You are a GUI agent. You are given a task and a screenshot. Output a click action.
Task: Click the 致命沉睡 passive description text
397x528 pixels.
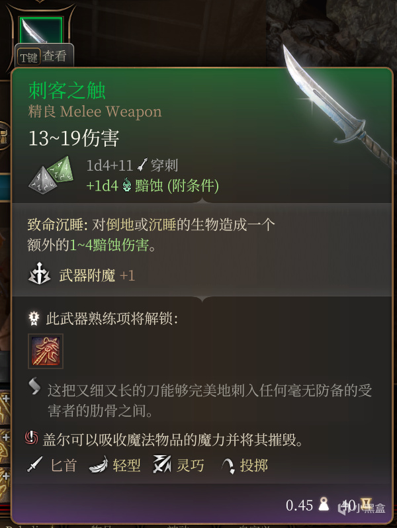[151, 234]
